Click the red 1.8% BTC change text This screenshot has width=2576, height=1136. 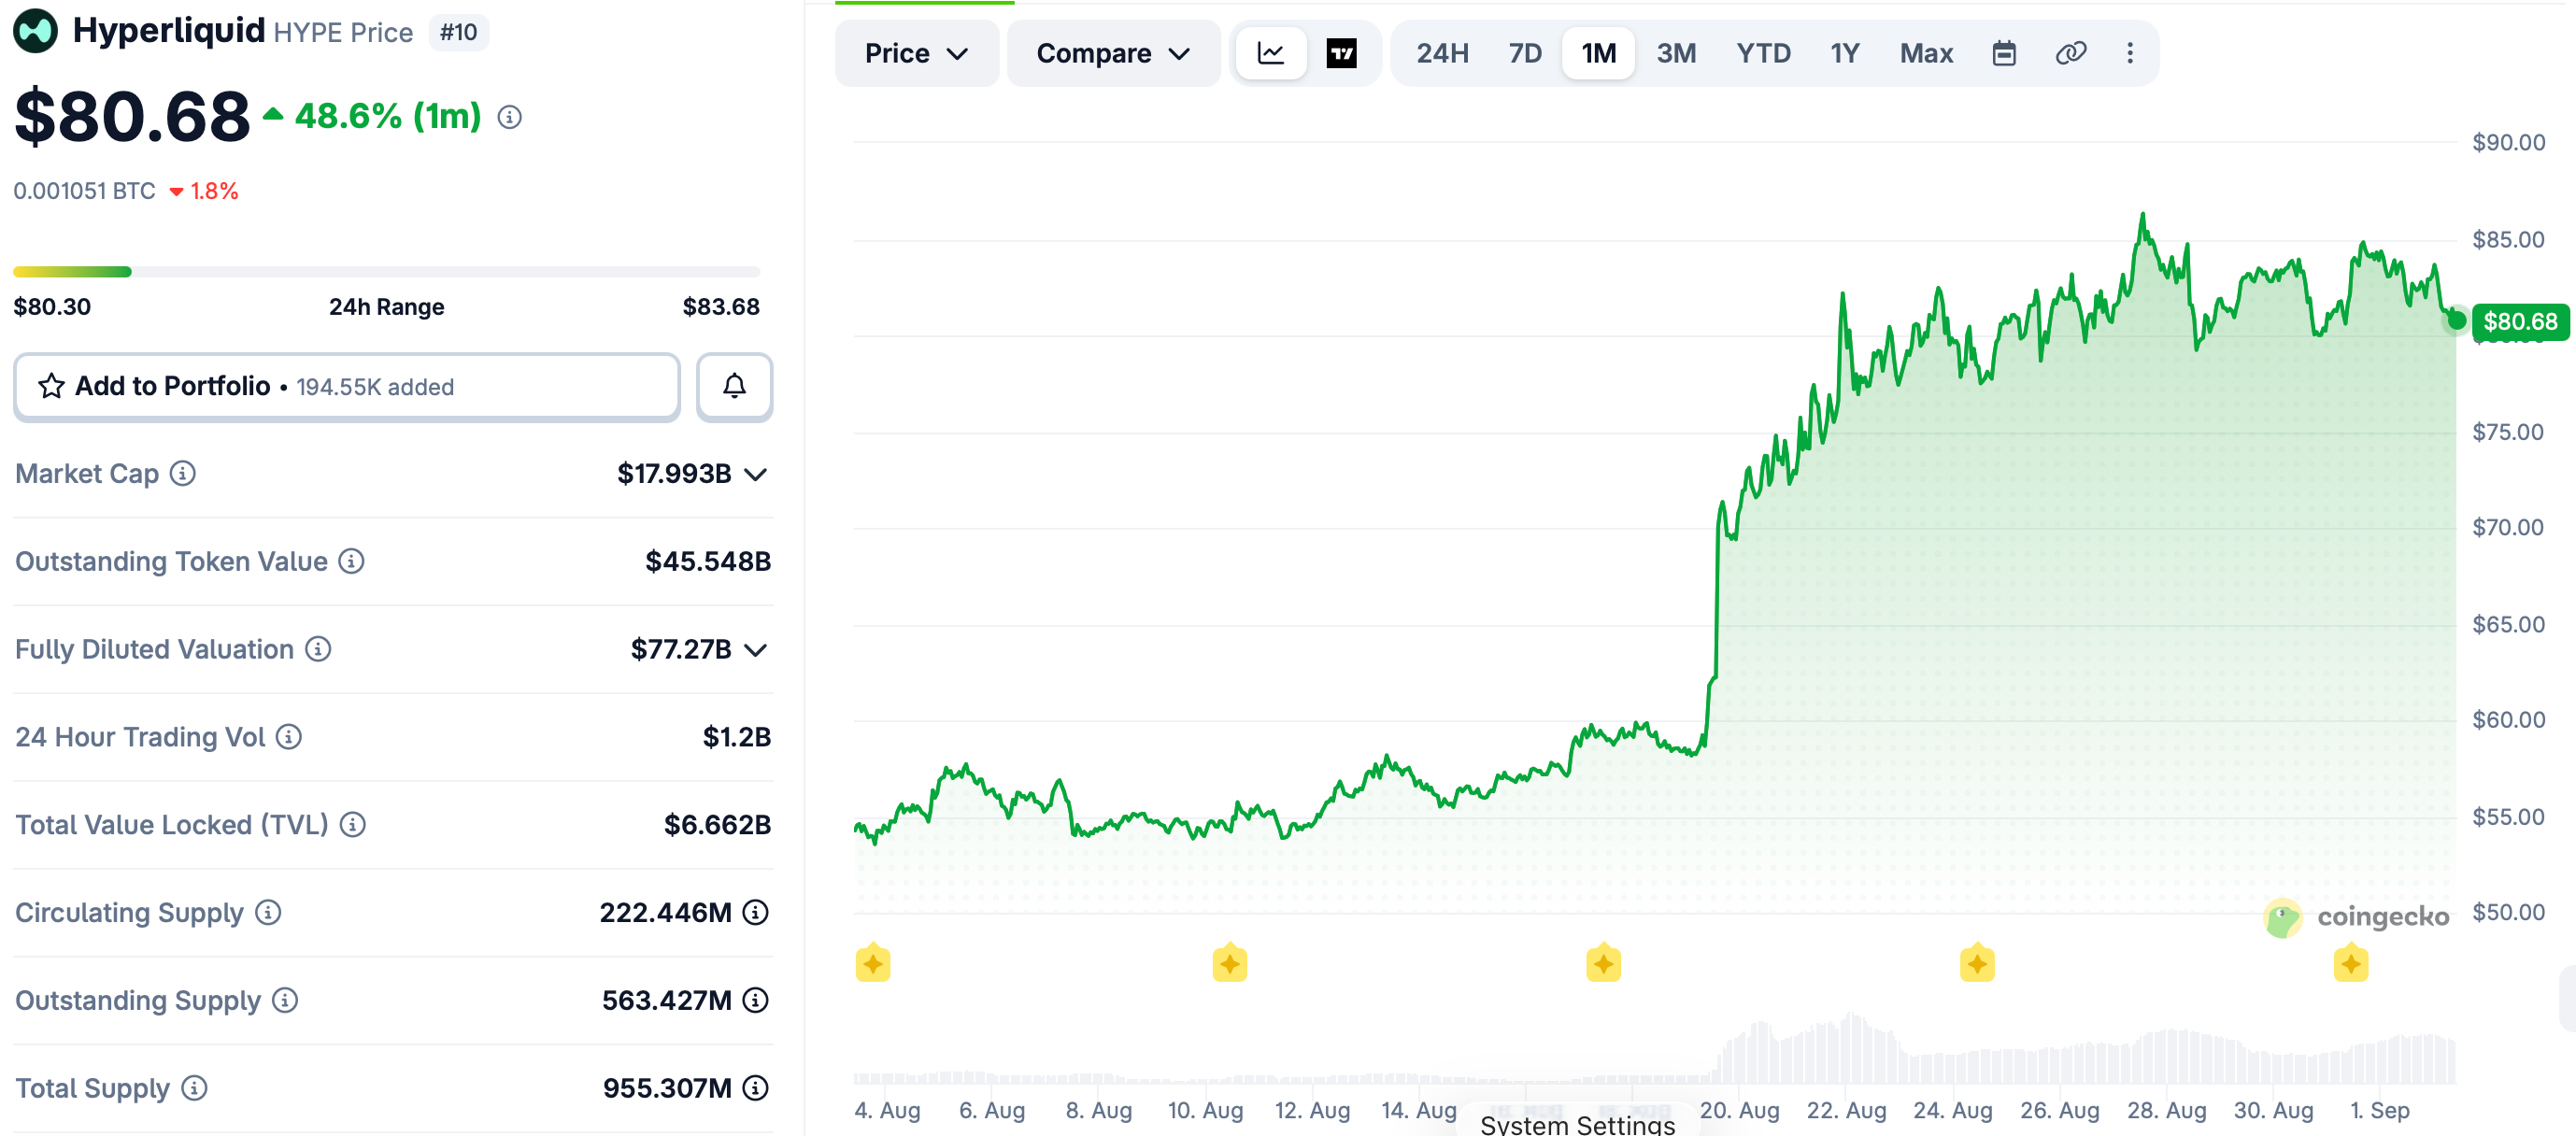[214, 191]
